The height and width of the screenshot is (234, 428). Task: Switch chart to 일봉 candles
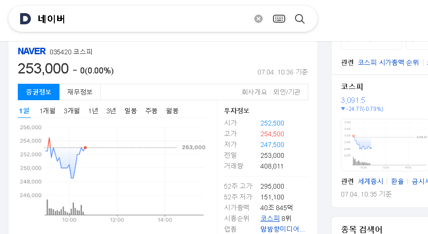131,111
